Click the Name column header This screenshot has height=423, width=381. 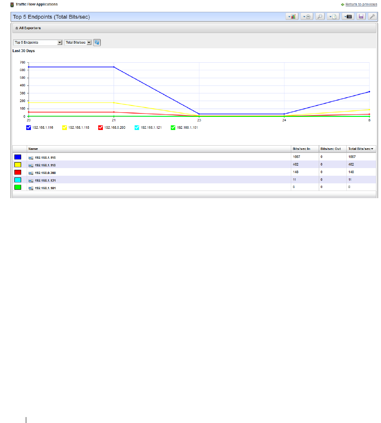[x=159, y=149]
